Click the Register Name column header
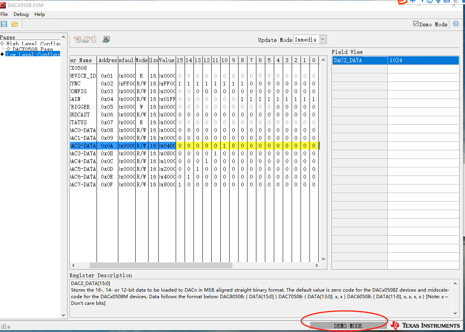The height and width of the screenshot is (332, 465). point(83,60)
